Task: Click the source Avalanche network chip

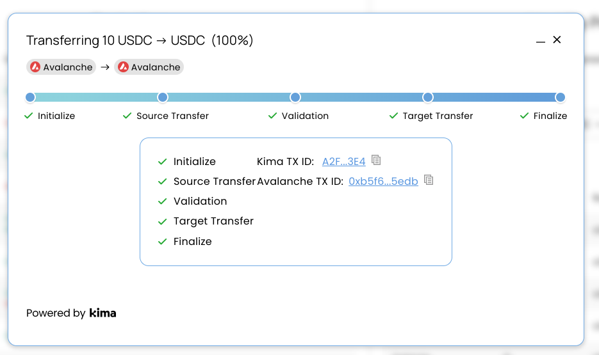Action: (61, 67)
